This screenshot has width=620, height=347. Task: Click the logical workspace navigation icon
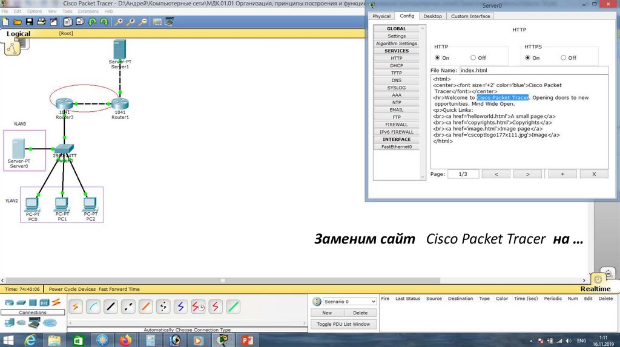12,48
